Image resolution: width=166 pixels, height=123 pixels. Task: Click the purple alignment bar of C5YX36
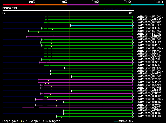tap(85, 80)
